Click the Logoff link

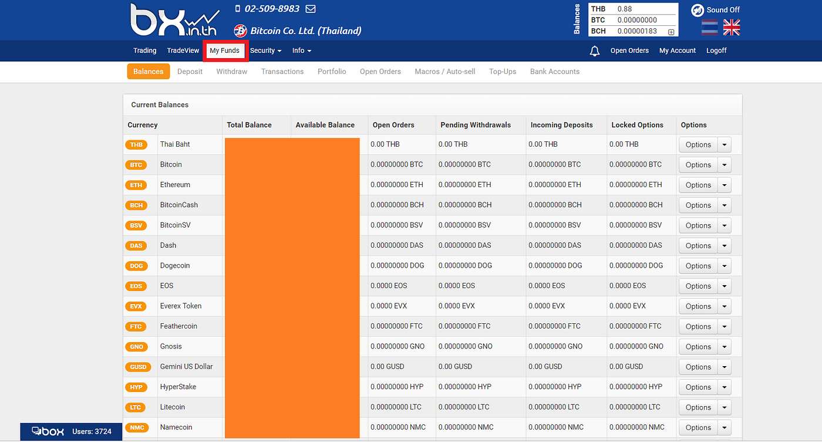click(716, 51)
